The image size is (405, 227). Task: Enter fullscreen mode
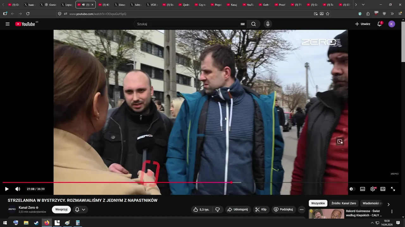[x=393, y=189]
